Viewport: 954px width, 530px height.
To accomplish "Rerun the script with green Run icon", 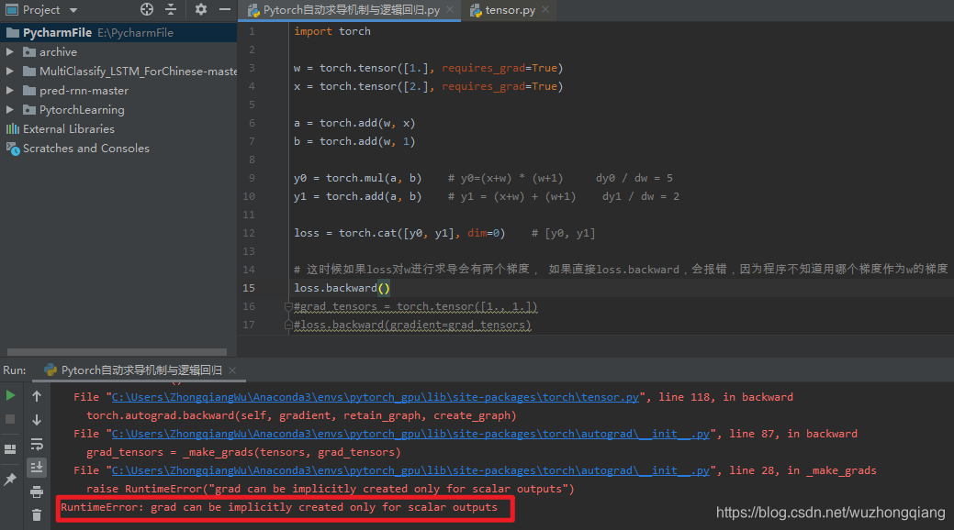I will click(10, 396).
